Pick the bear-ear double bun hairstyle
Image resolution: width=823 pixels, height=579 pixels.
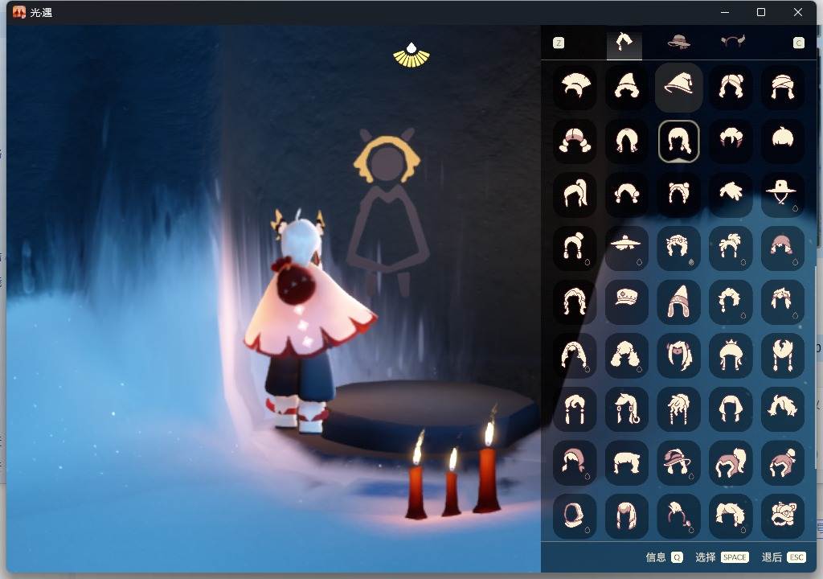point(678,195)
